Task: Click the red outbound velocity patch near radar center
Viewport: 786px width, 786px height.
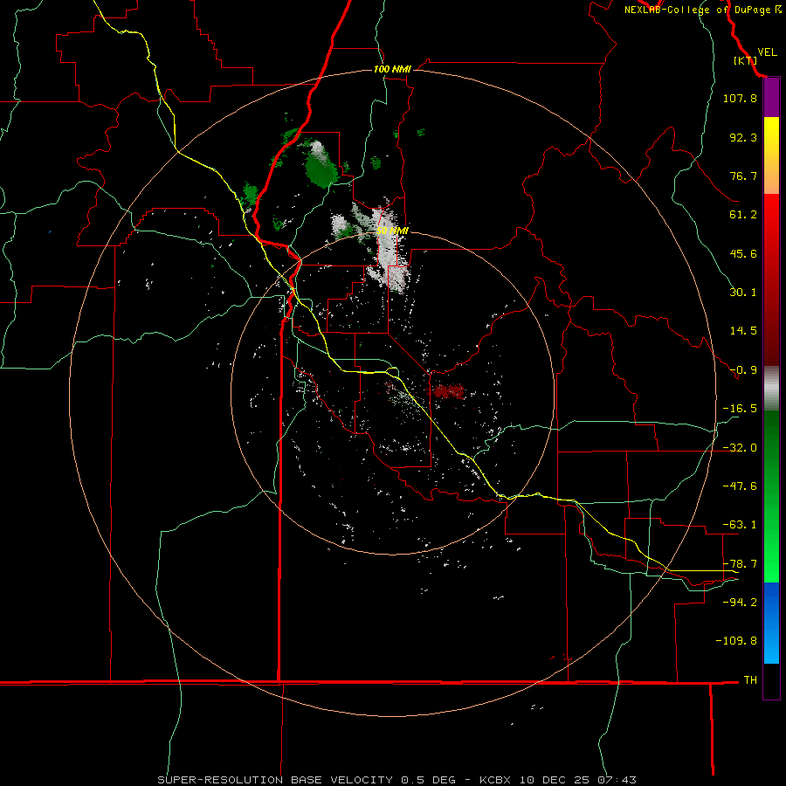Action: 448,391
